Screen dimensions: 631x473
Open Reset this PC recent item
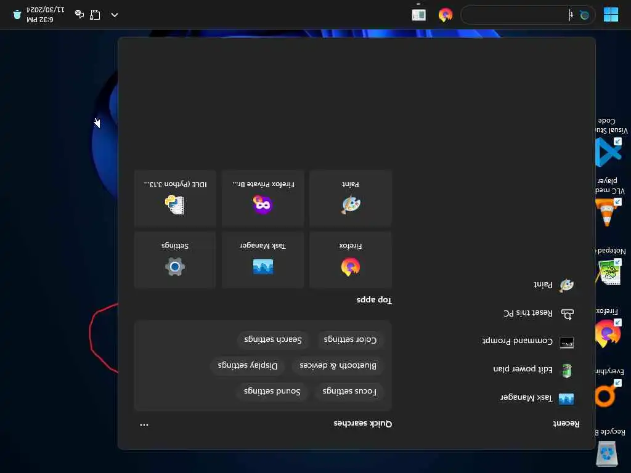pos(539,313)
